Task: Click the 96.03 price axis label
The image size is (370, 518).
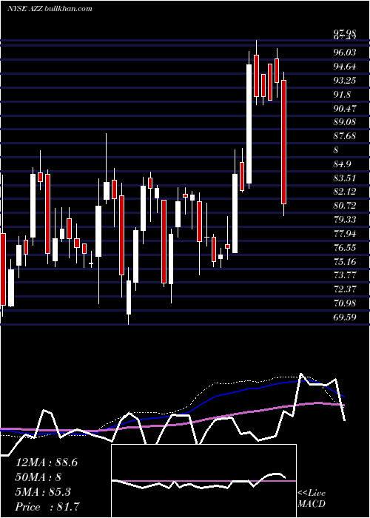Action: pyautogui.click(x=345, y=53)
